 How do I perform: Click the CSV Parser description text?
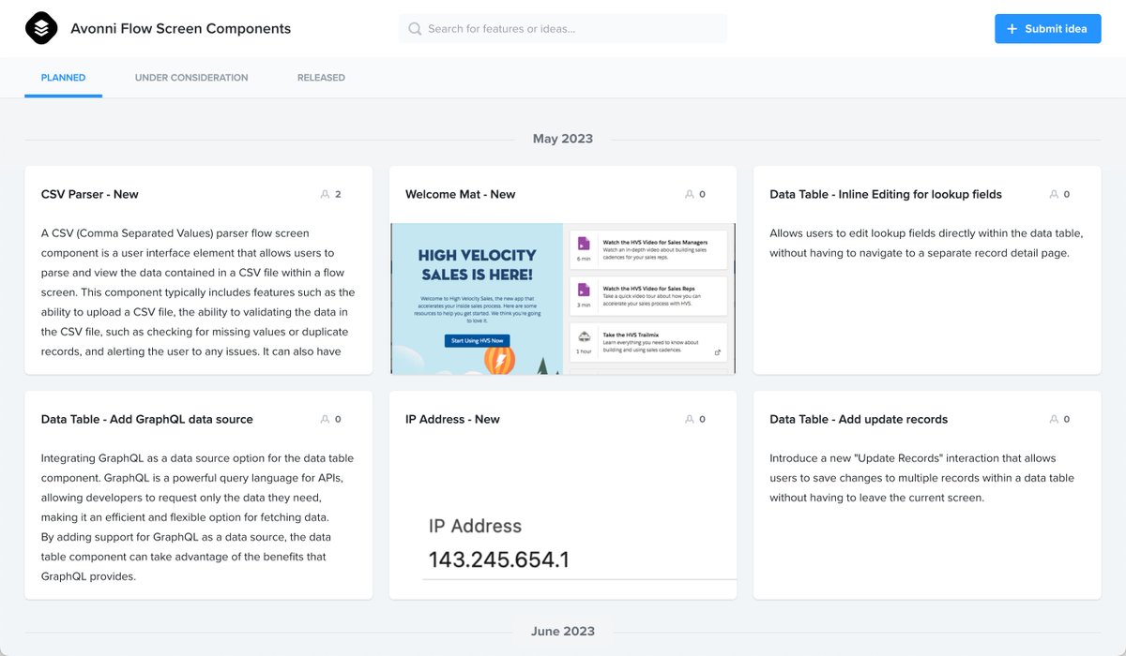198,292
